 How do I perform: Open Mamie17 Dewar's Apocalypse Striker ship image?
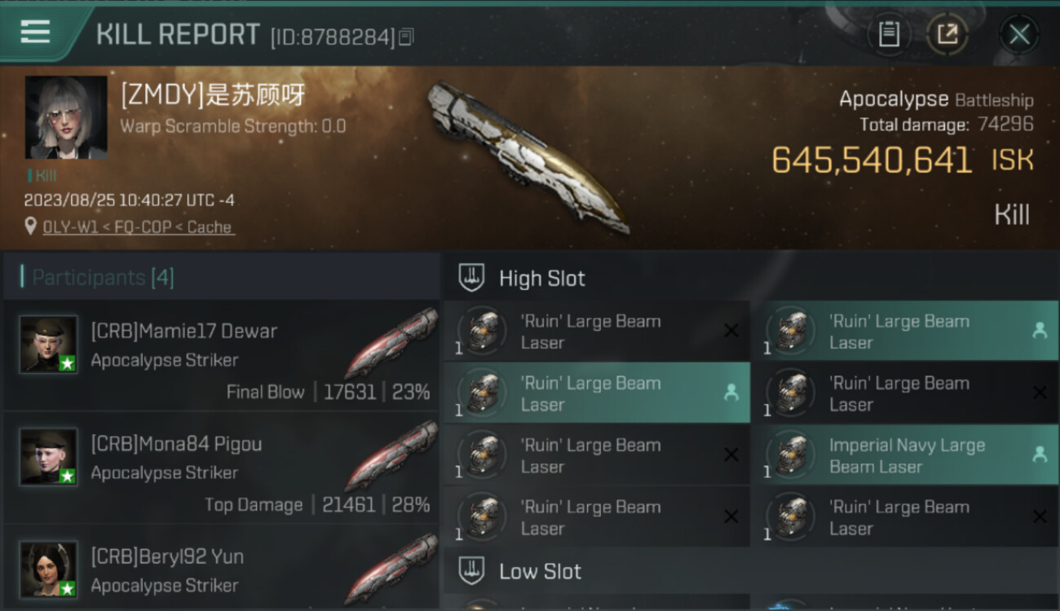click(x=391, y=343)
